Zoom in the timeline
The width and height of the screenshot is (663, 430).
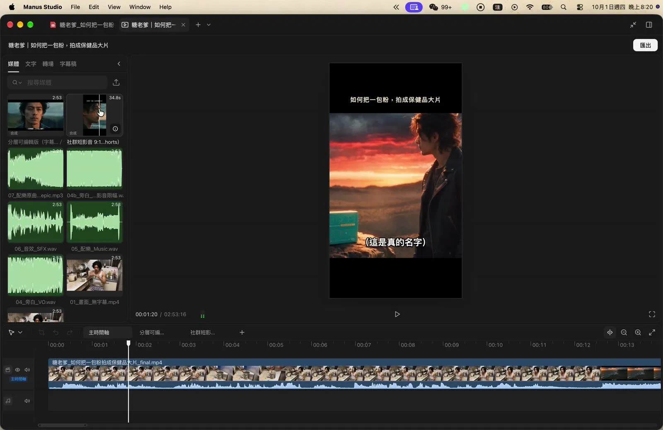(x=638, y=332)
